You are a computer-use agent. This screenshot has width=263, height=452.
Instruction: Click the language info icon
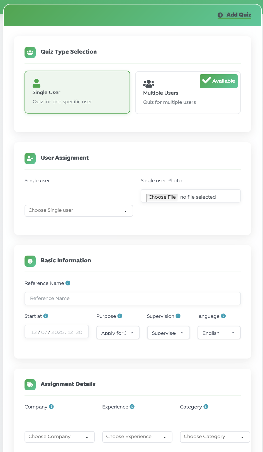[x=223, y=316]
